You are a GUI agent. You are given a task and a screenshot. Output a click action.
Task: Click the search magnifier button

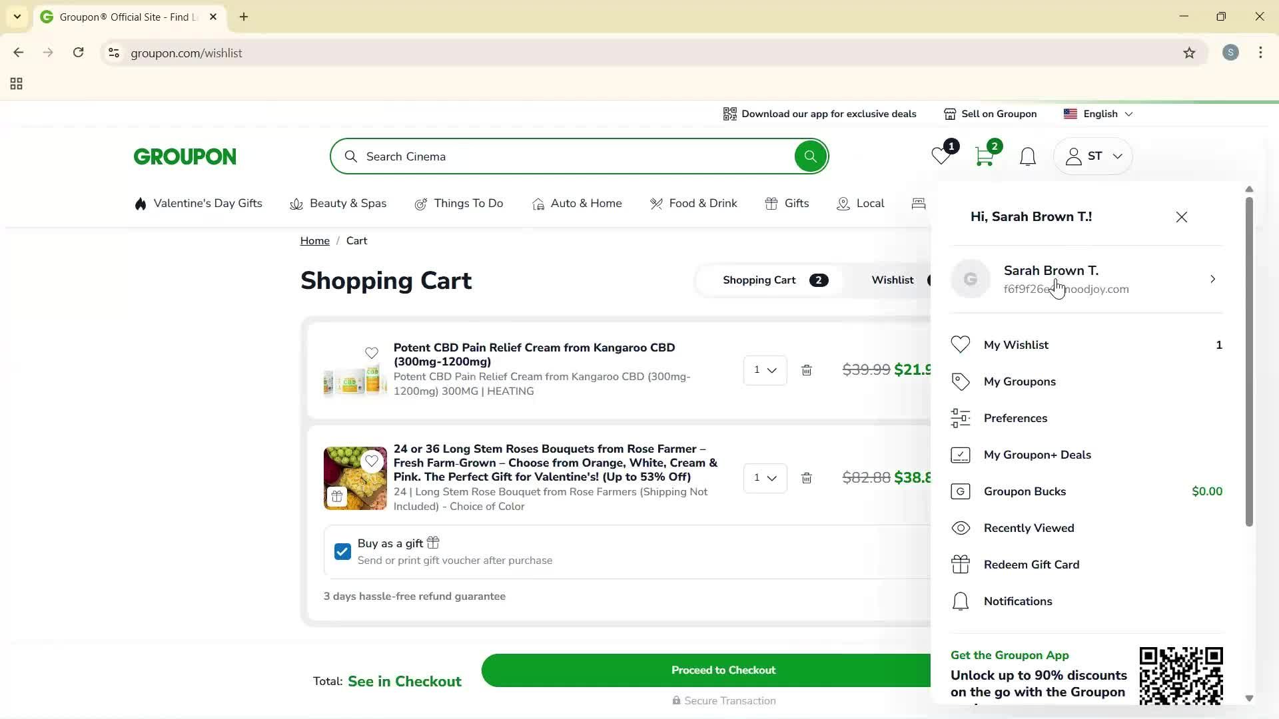click(x=809, y=156)
